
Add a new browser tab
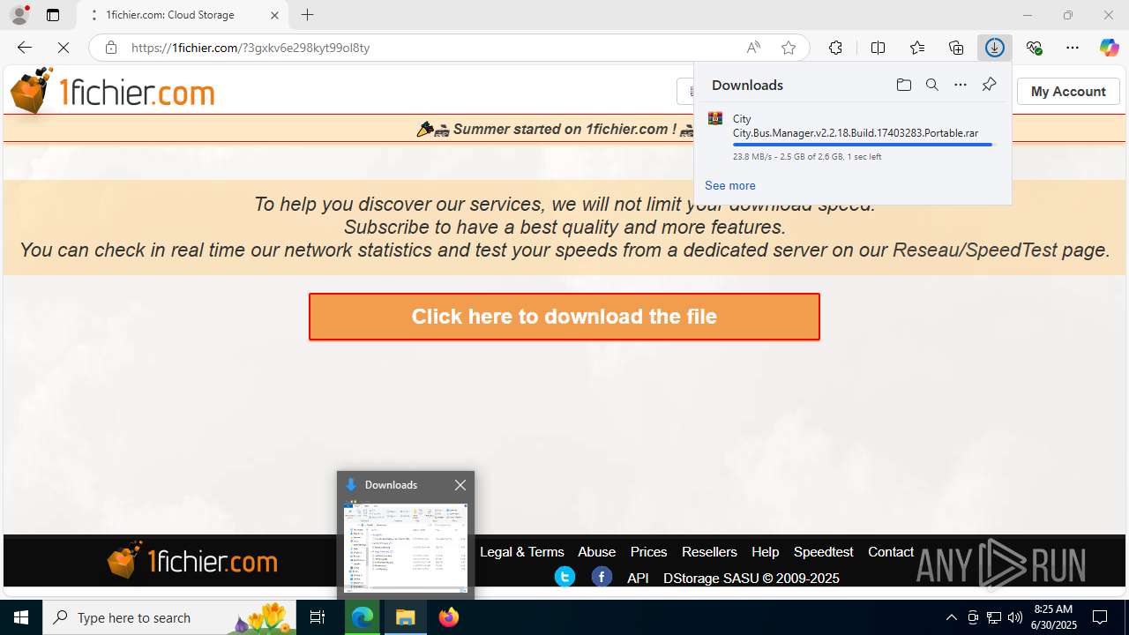point(307,15)
